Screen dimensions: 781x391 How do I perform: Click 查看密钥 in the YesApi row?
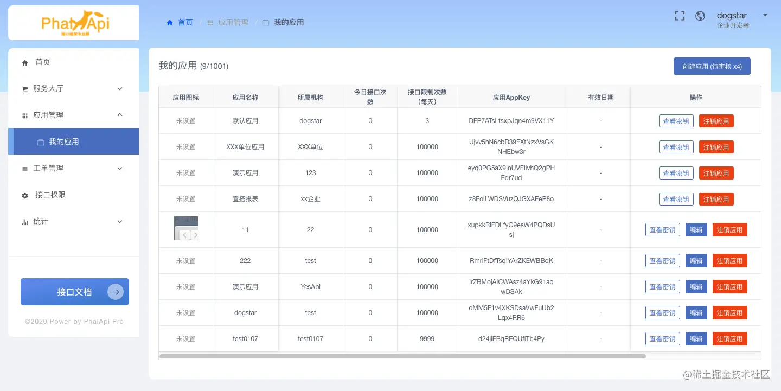click(x=663, y=287)
